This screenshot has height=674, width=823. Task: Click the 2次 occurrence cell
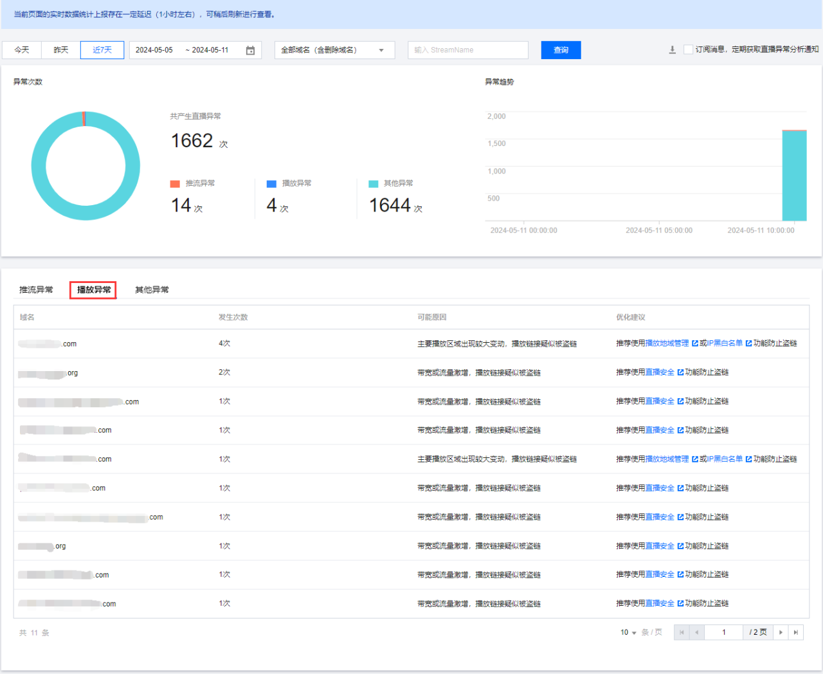224,372
